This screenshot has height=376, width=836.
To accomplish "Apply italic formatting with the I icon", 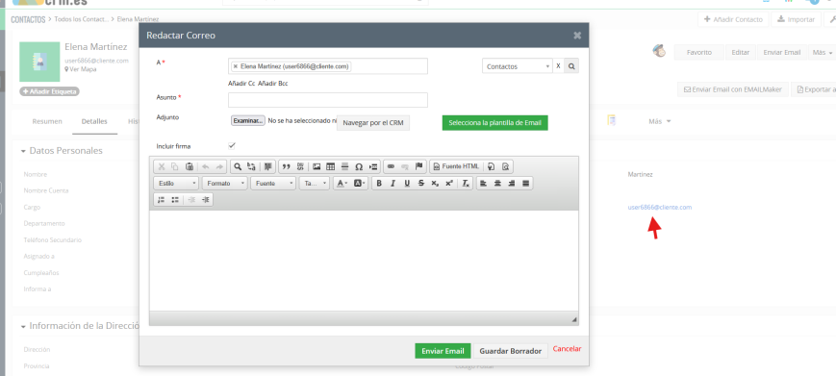I will [393, 184].
